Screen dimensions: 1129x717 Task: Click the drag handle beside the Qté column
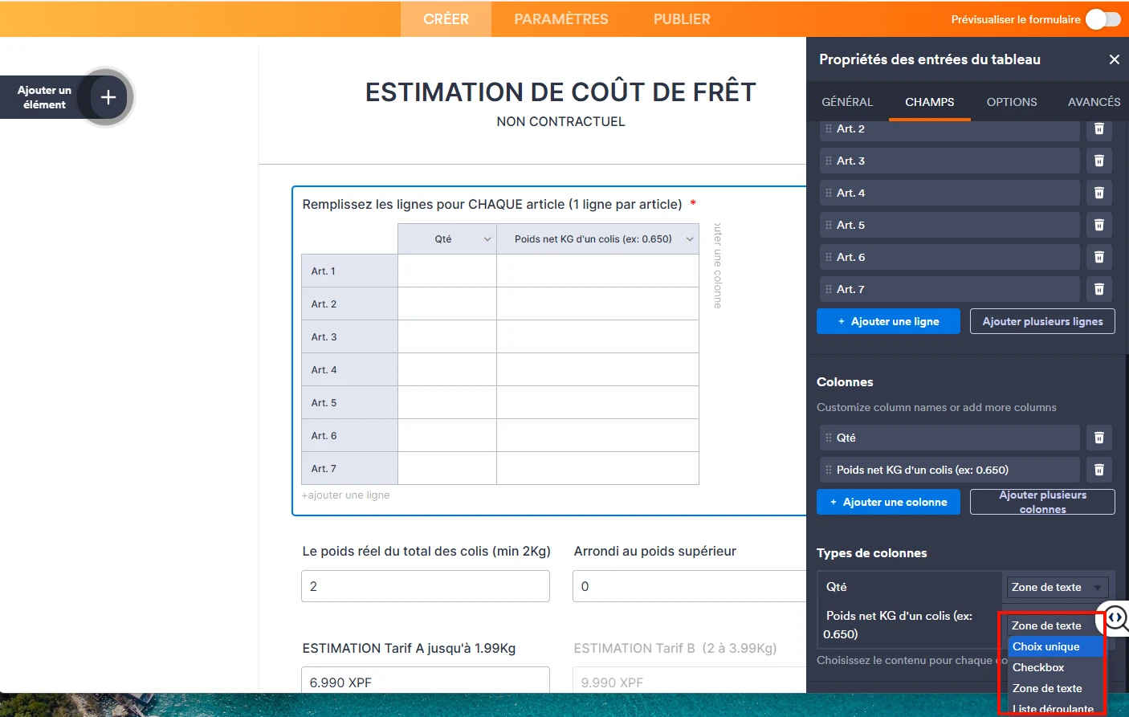click(828, 438)
